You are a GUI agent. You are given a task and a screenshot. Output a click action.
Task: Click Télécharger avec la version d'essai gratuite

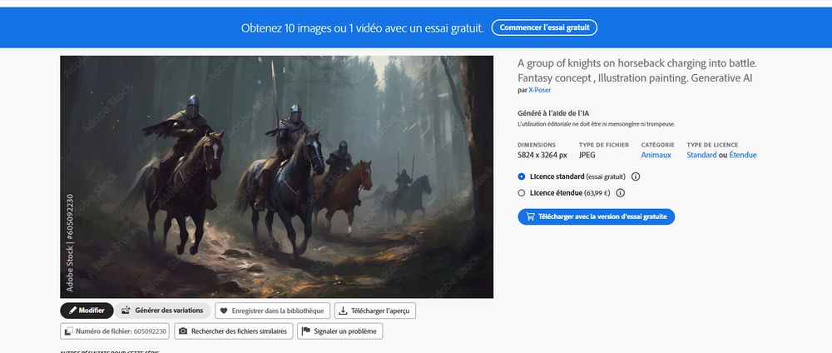point(597,216)
